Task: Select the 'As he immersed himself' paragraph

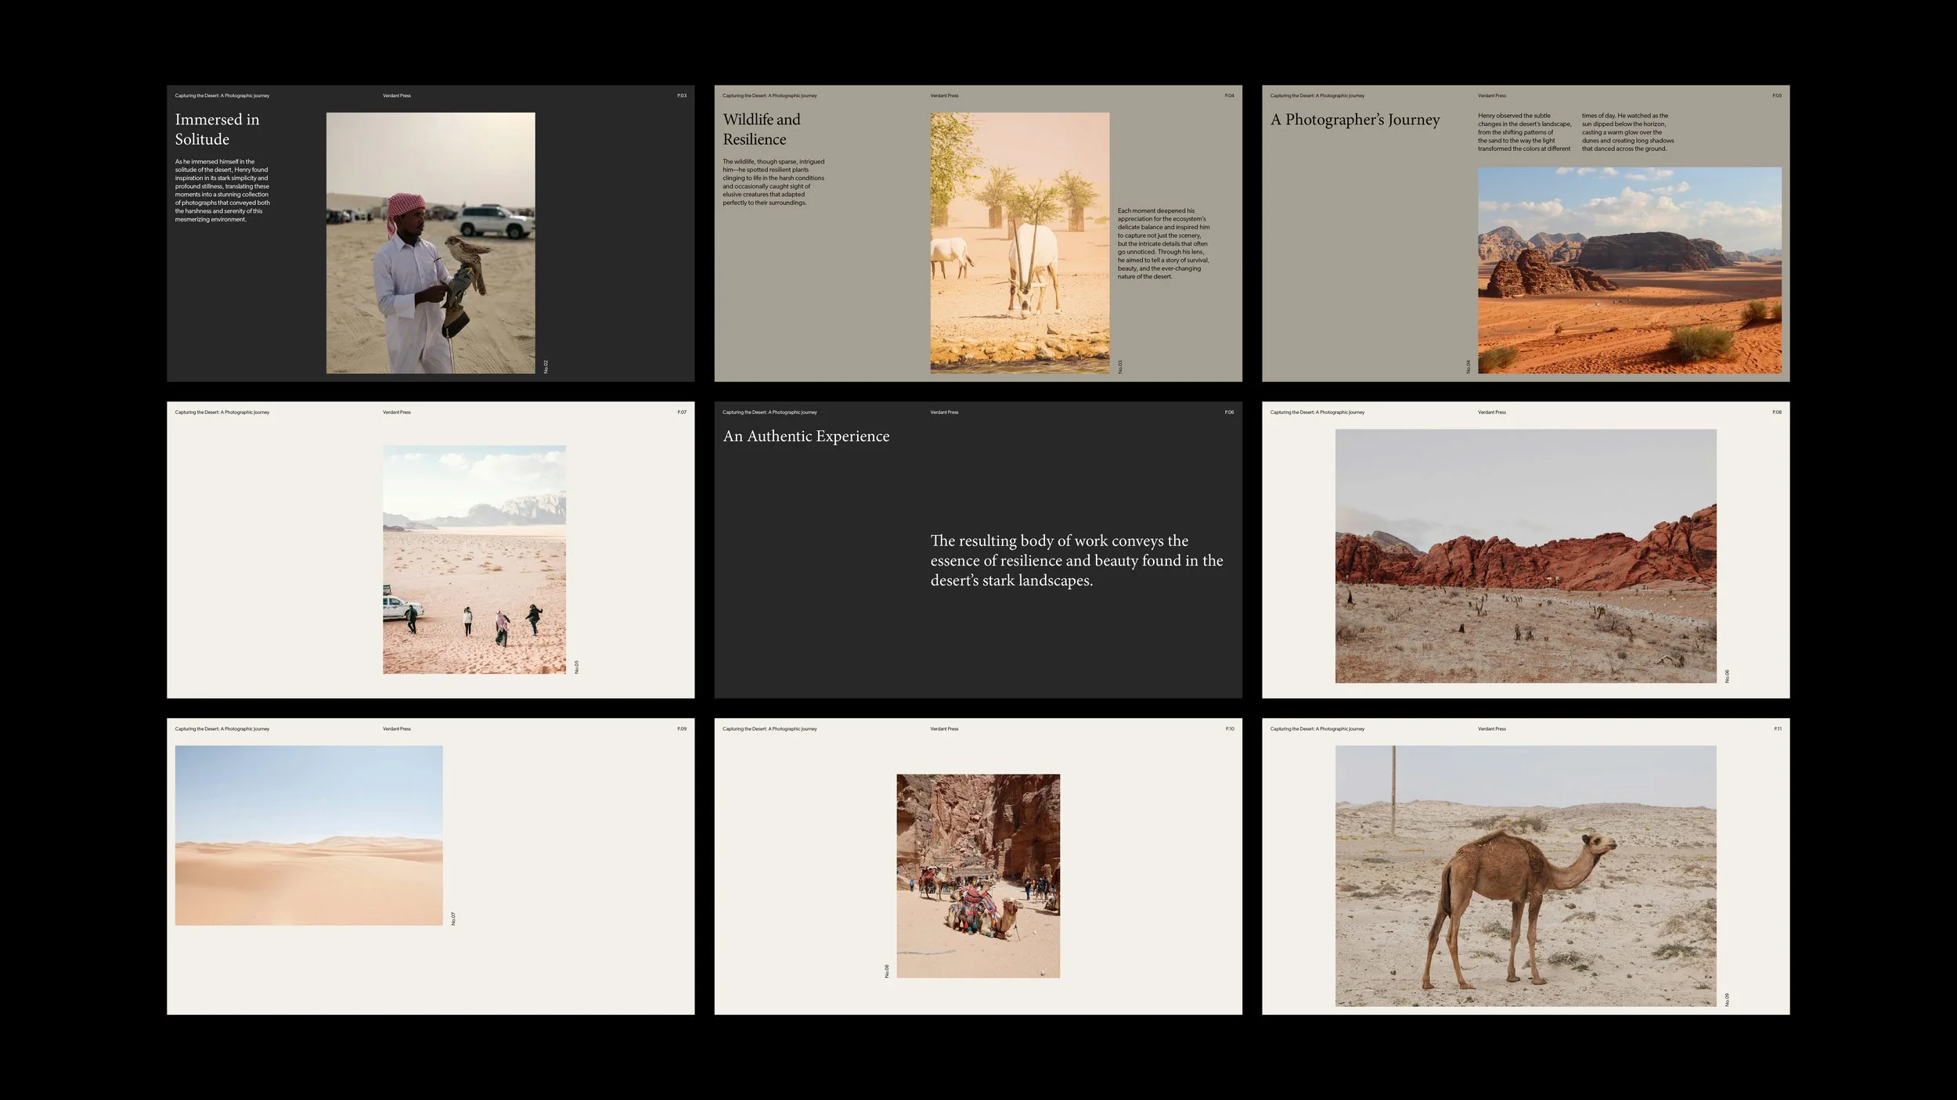Action: click(x=222, y=190)
